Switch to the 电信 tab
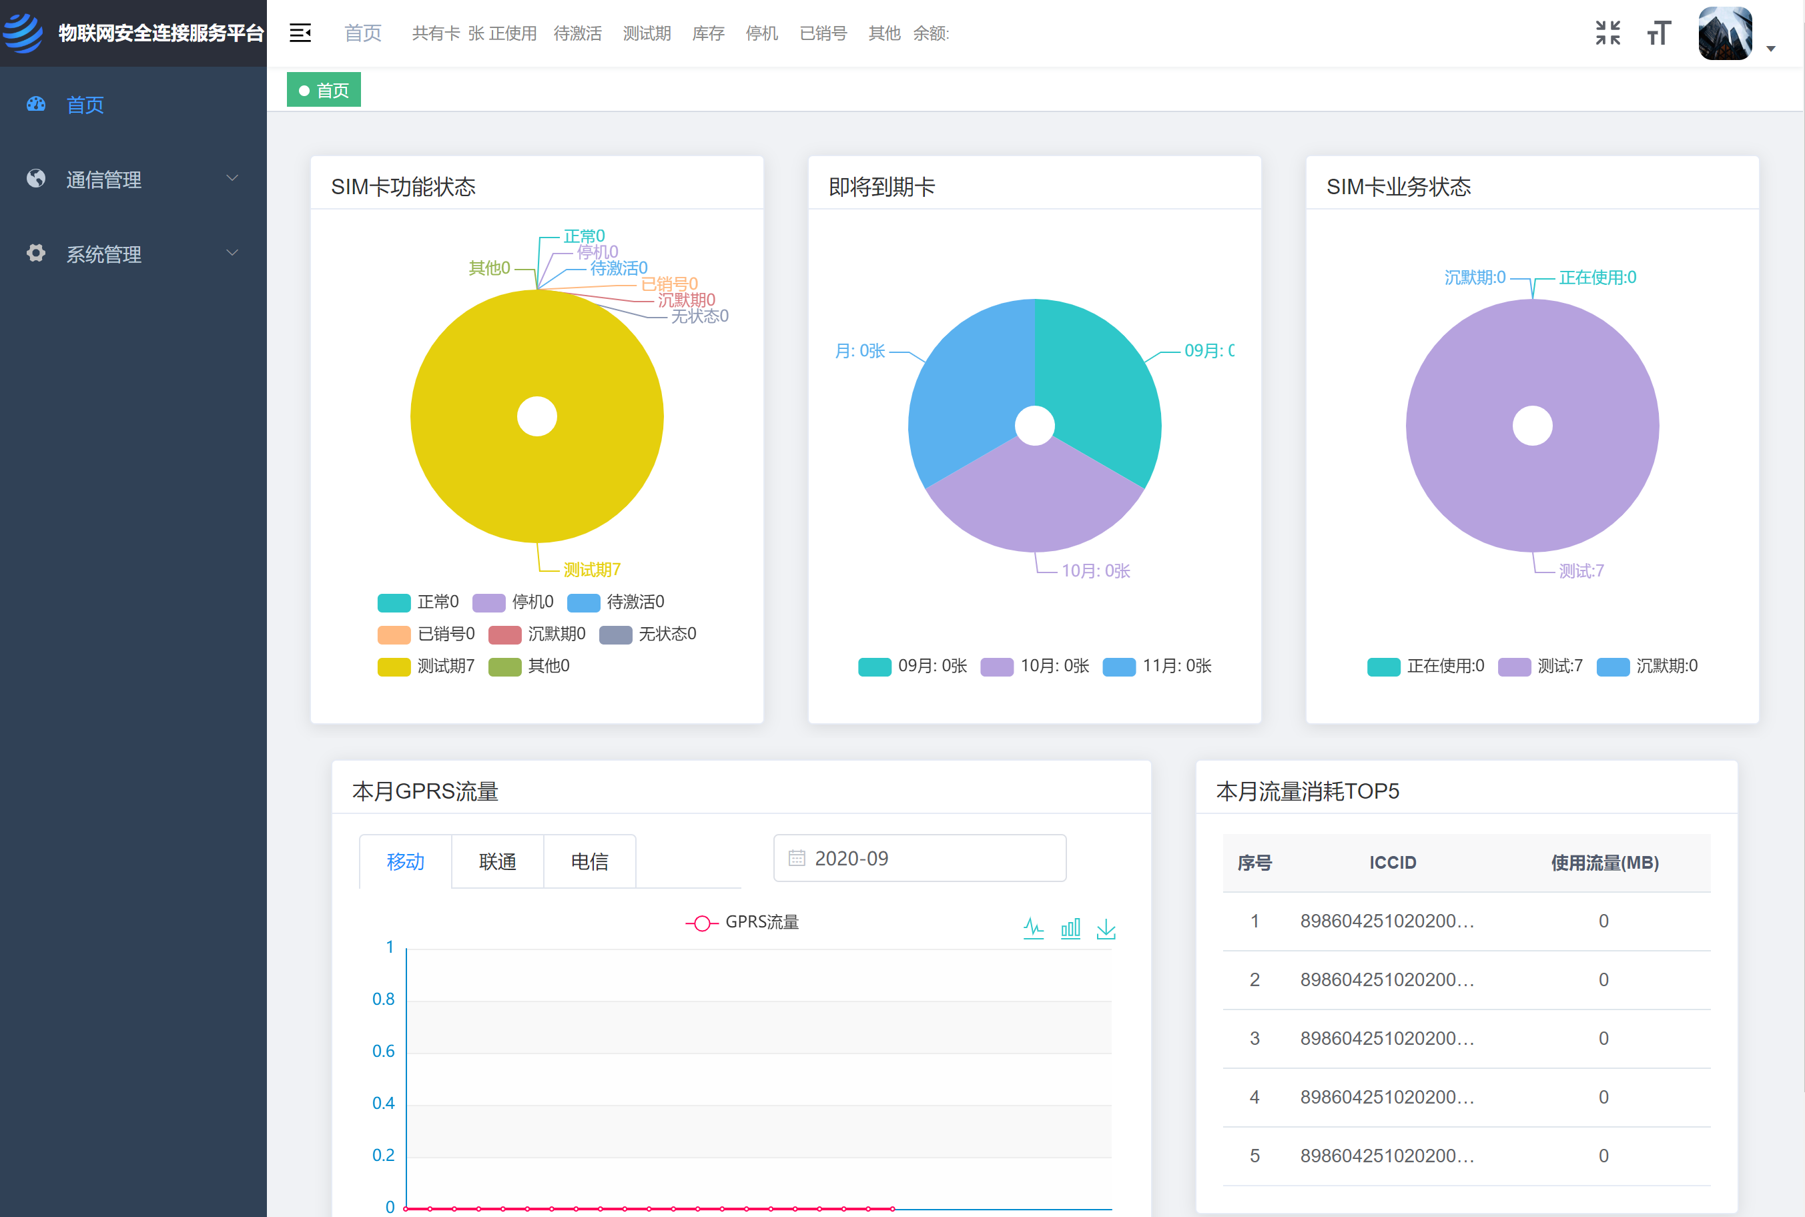 pos(590,861)
